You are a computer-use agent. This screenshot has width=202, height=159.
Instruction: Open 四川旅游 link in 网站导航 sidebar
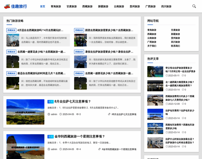pos(175,42)
